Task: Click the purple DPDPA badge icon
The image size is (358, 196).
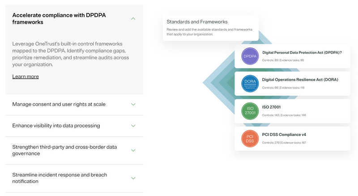Action: (x=250, y=56)
